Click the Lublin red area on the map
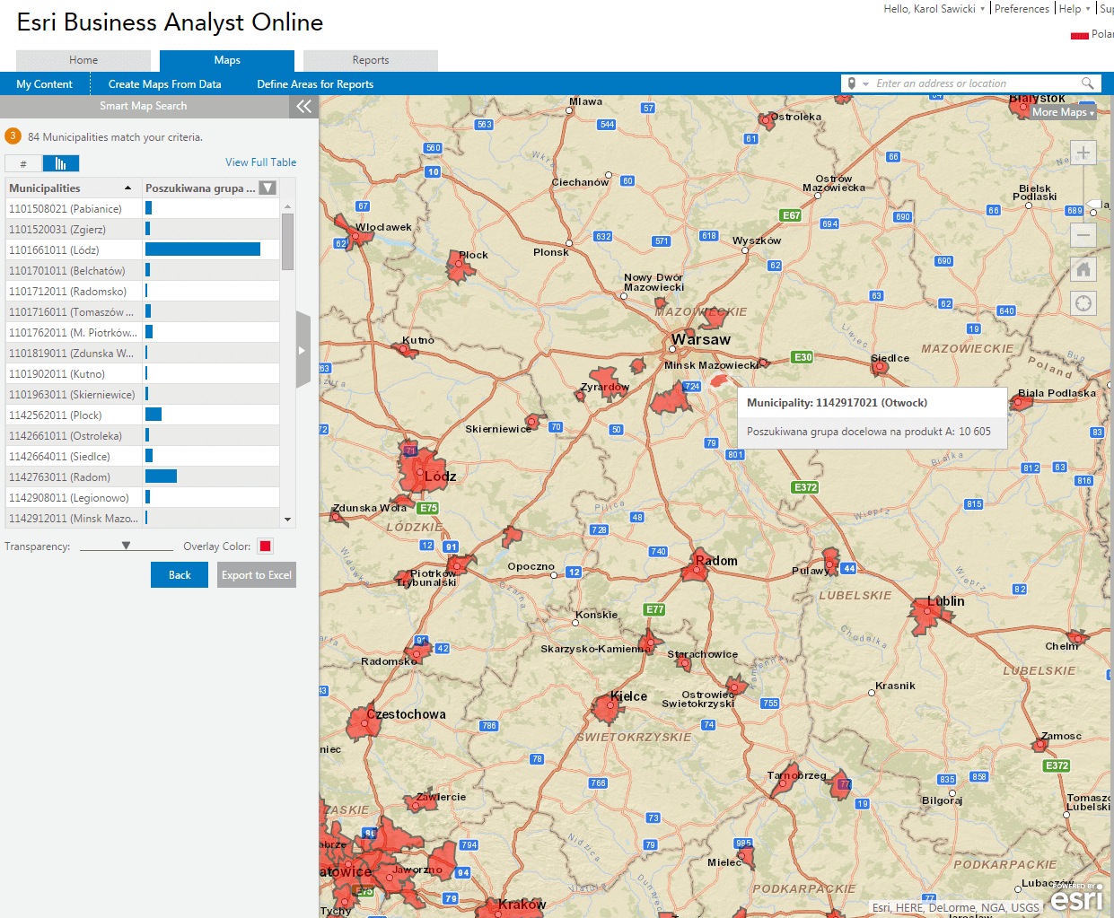Image resolution: width=1114 pixels, height=918 pixels. point(929,615)
